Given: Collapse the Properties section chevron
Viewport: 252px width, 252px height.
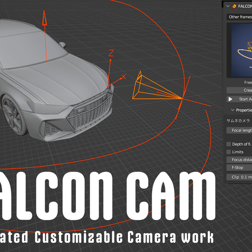Looking at the screenshot, I should (x=232, y=110).
